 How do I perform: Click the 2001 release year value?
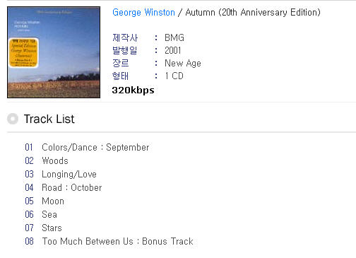point(173,50)
